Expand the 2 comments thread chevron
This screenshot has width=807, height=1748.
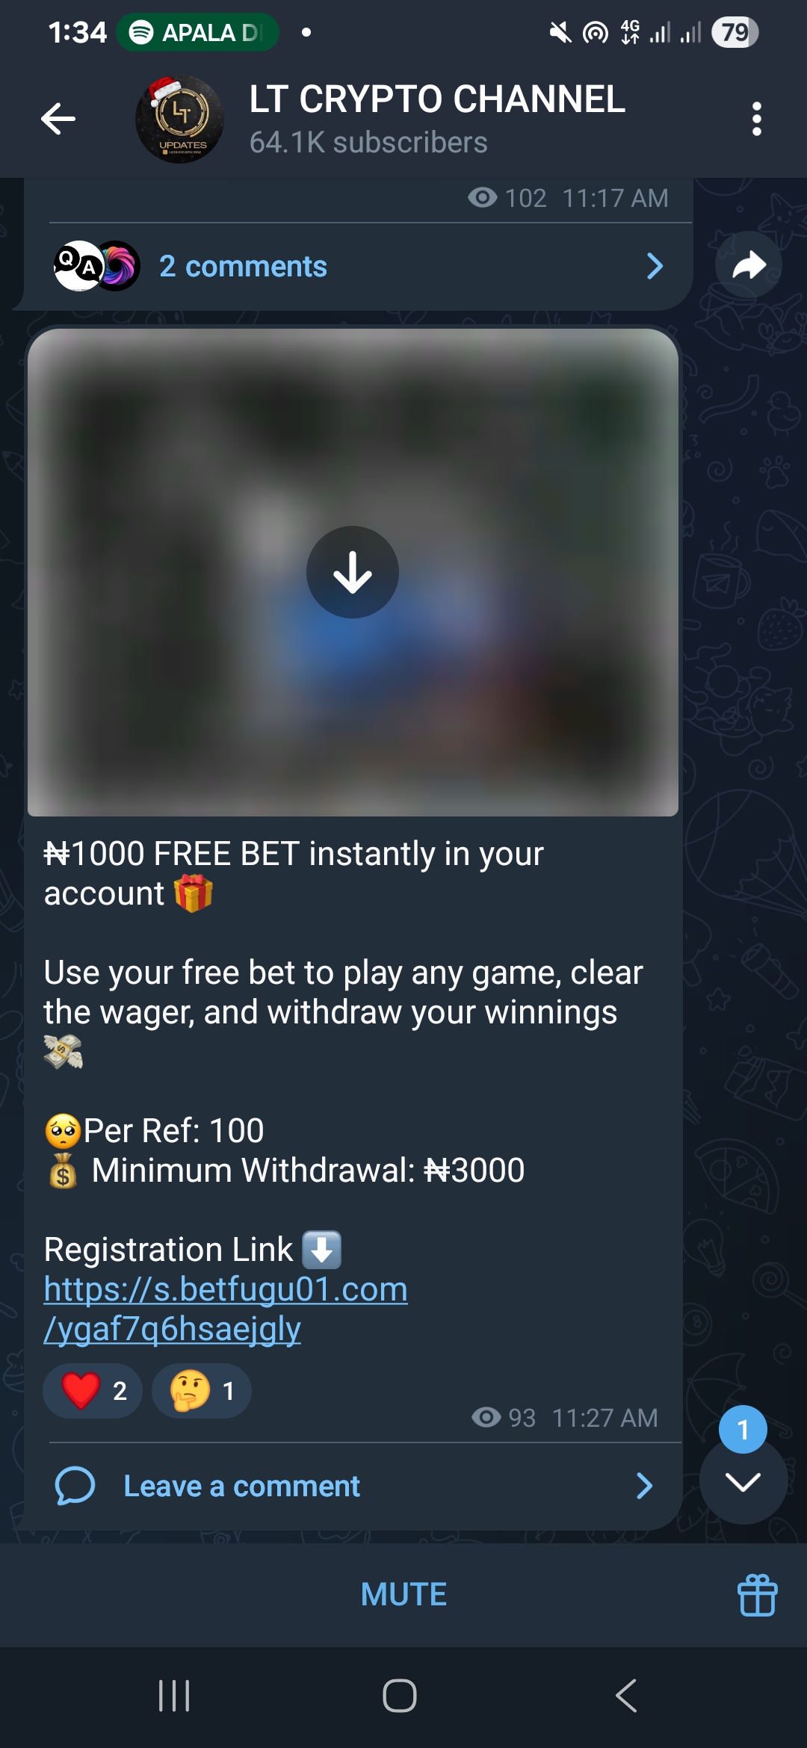[x=655, y=266]
